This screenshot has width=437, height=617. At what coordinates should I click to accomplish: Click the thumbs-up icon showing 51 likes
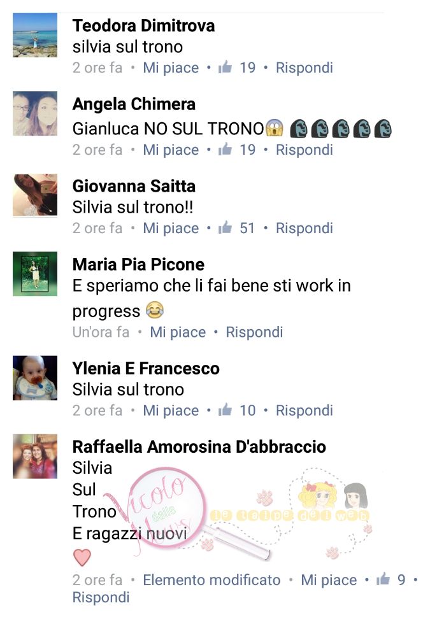(x=226, y=227)
